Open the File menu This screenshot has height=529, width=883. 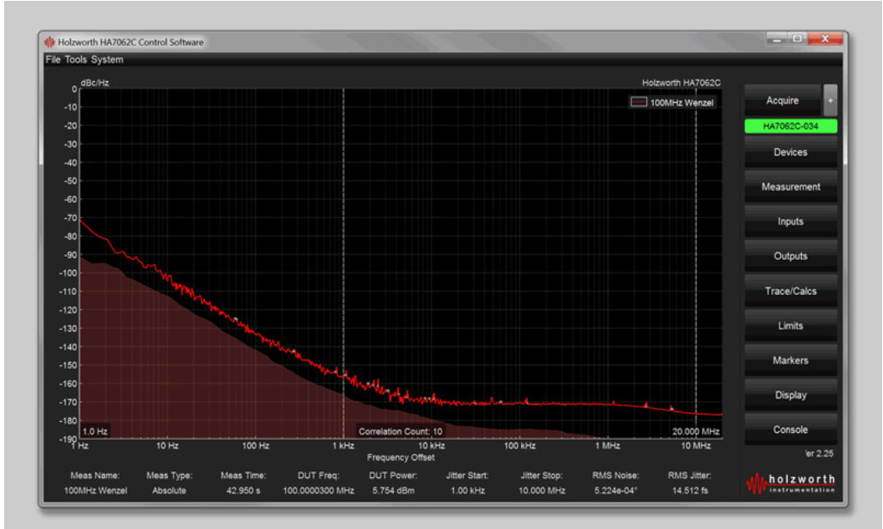(x=53, y=59)
